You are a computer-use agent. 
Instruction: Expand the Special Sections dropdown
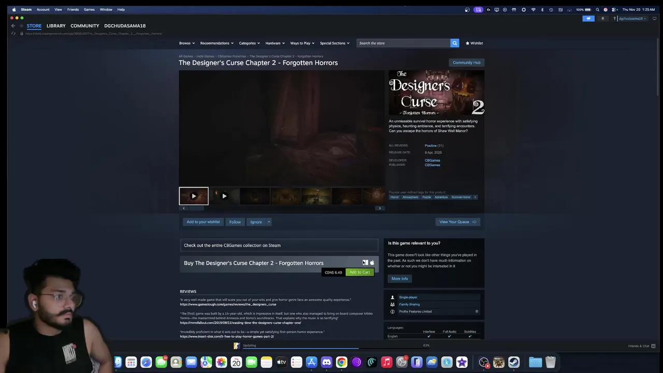[335, 43]
